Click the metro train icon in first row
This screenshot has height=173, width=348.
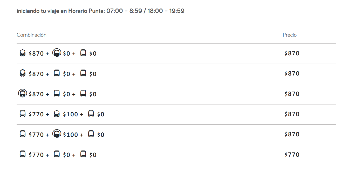23,53
